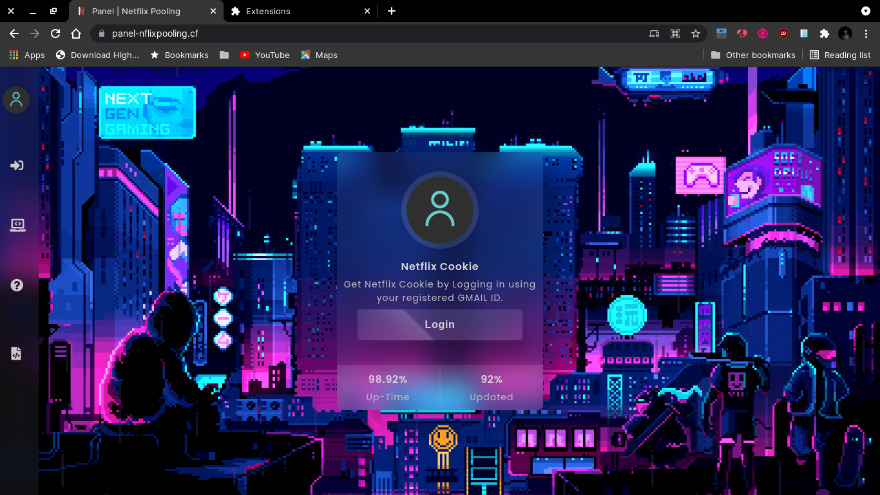Open the help question mark icon

17,285
